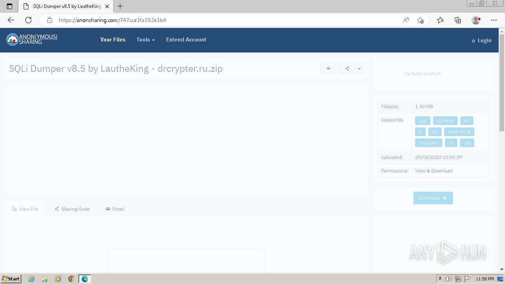Open the Action Center flag tray icon
This screenshot has height=284, width=505.
[467, 279]
